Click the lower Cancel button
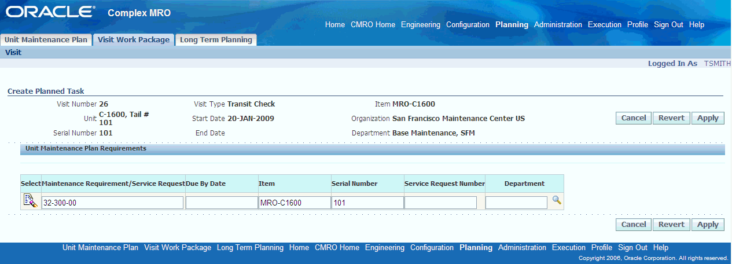Viewport: 732px width, 264px height. pos(634,225)
